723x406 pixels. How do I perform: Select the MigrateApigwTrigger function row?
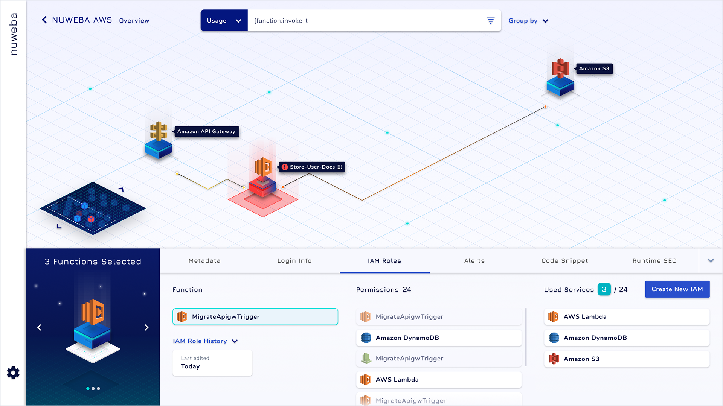pyautogui.click(x=255, y=316)
